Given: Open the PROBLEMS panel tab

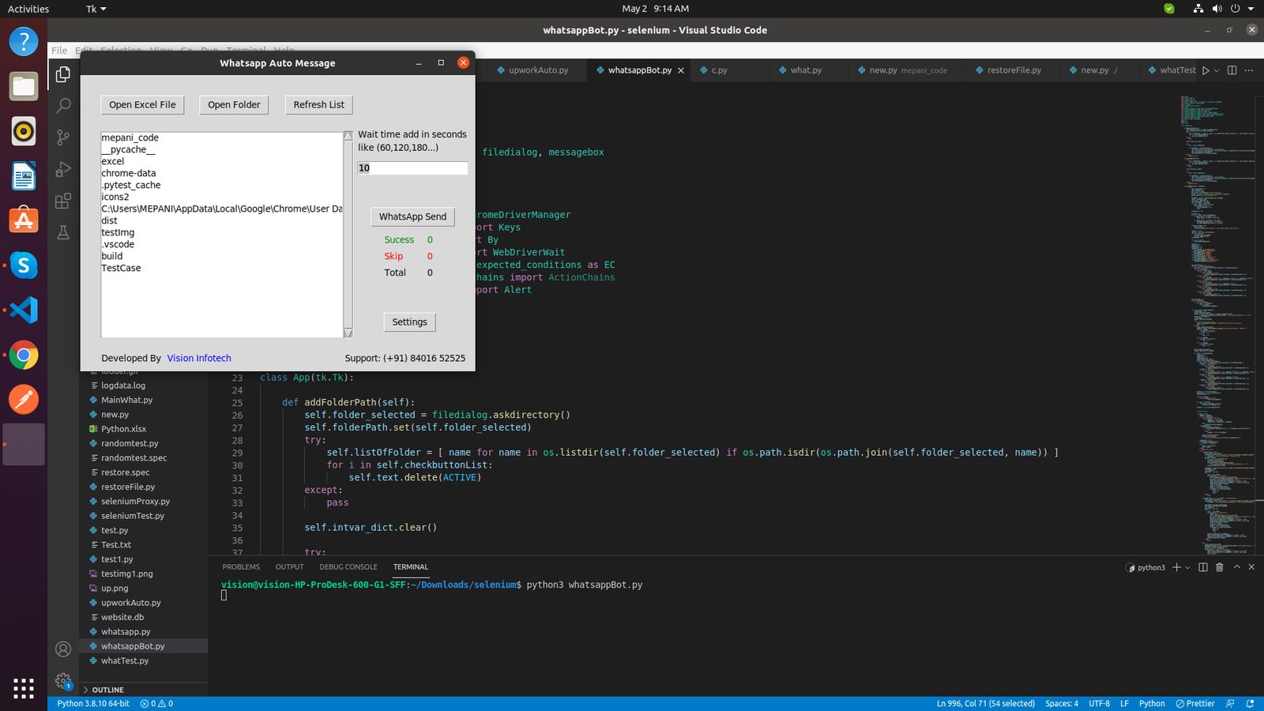Looking at the screenshot, I should pyautogui.click(x=241, y=567).
